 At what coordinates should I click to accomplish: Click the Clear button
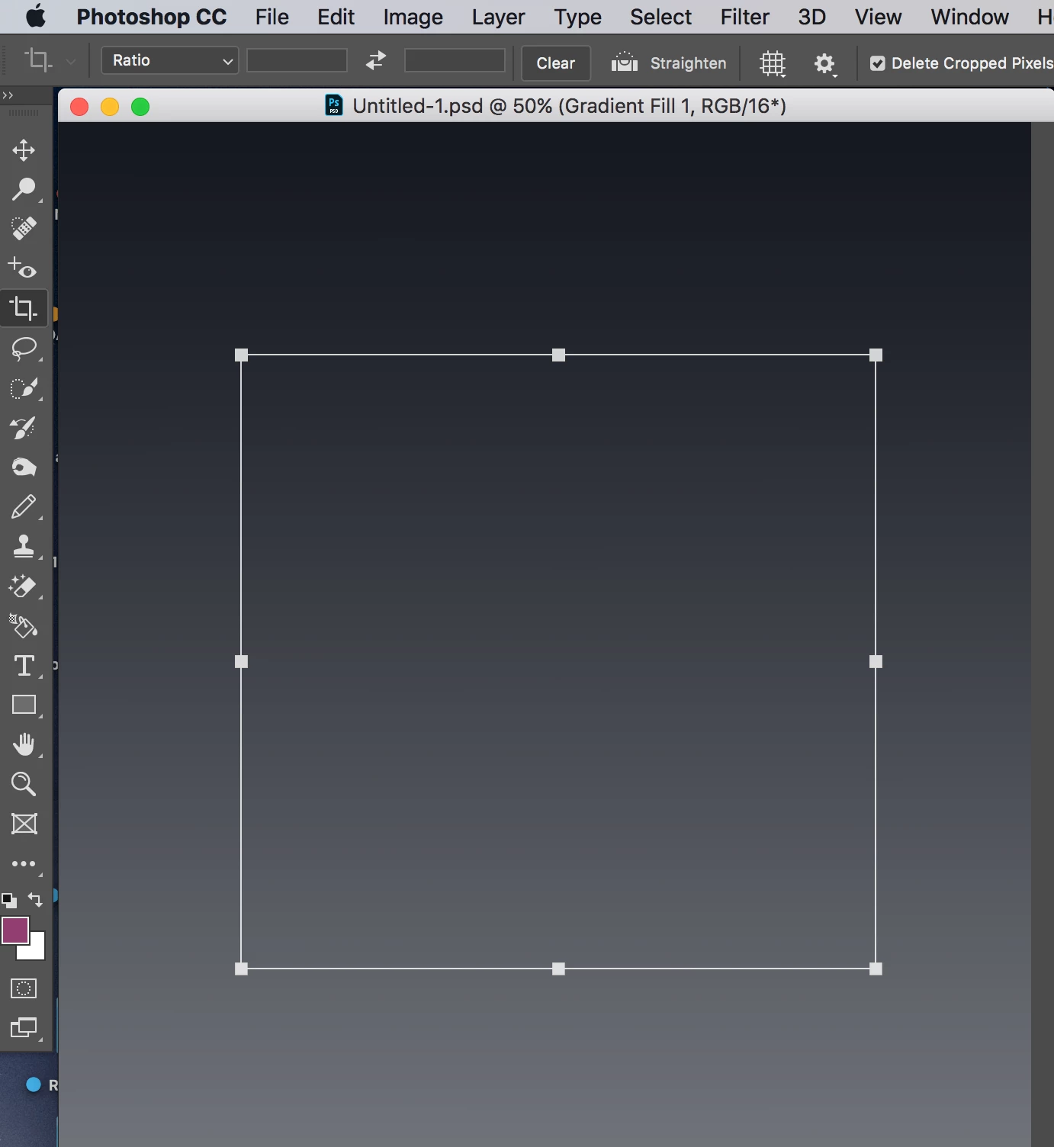pos(555,63)
